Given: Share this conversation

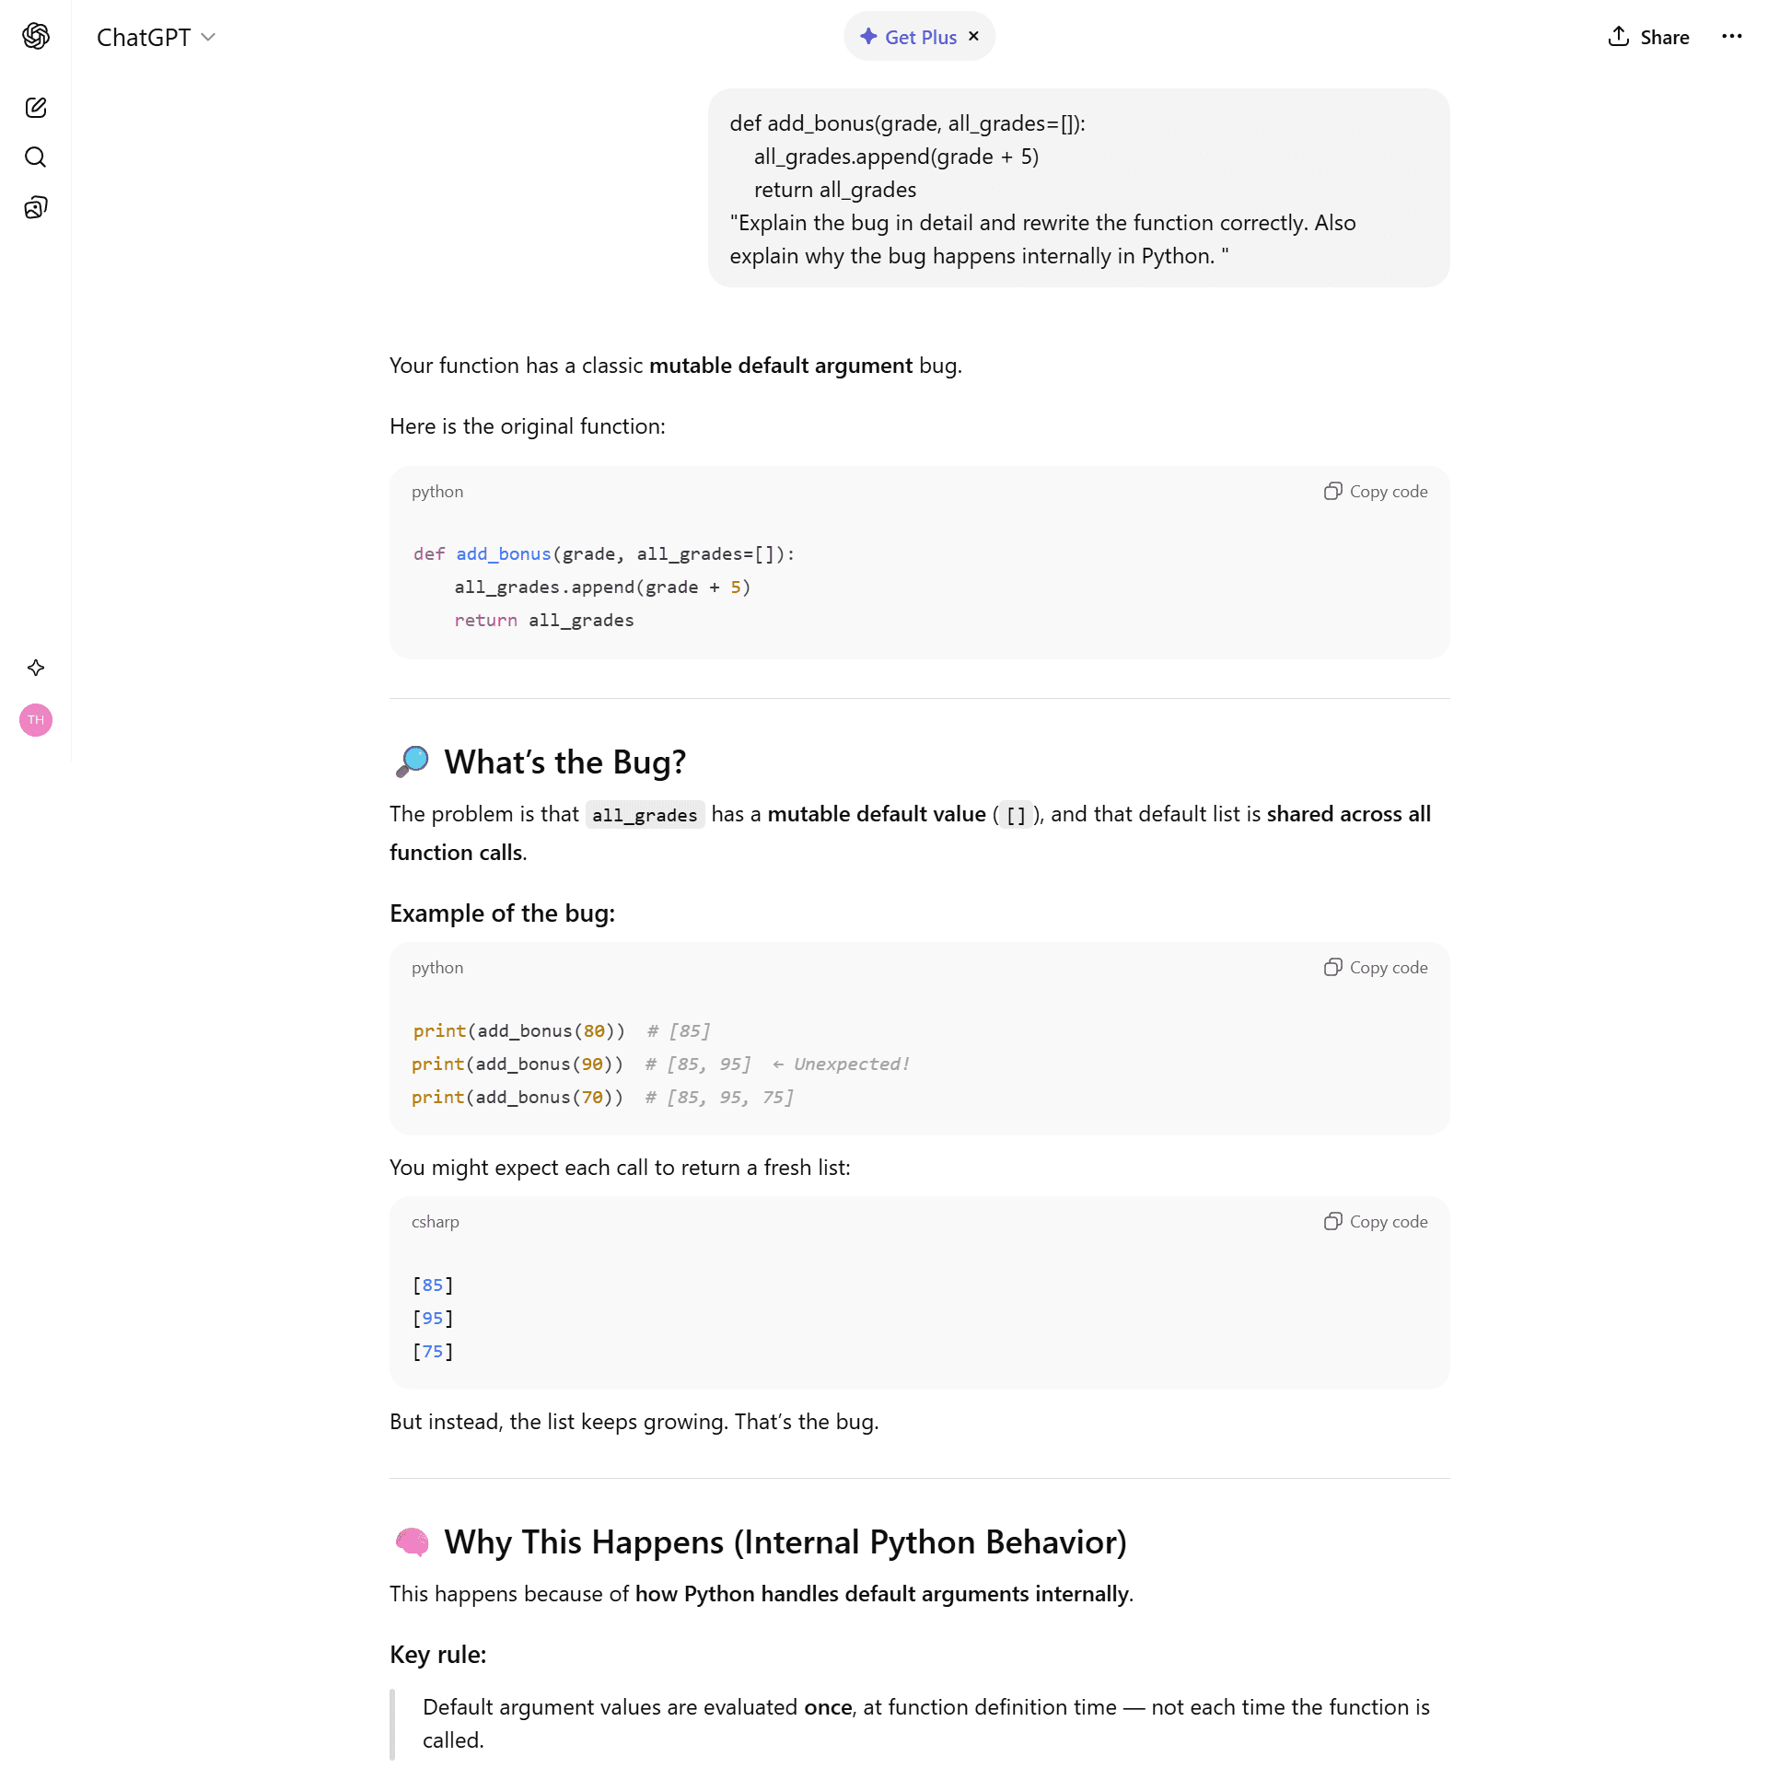Looking at the screenshot, I should [1648, 37].
